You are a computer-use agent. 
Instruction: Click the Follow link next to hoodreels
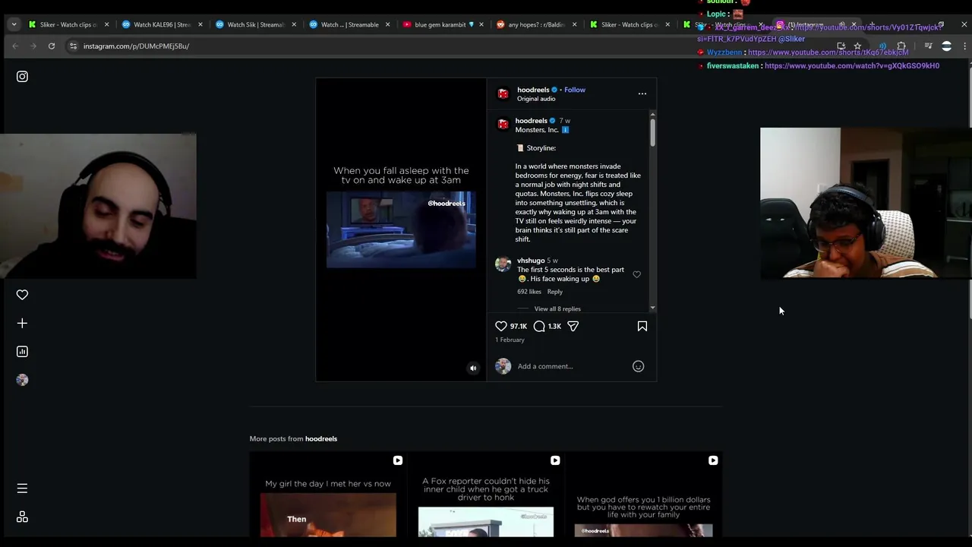click(575, 90)
